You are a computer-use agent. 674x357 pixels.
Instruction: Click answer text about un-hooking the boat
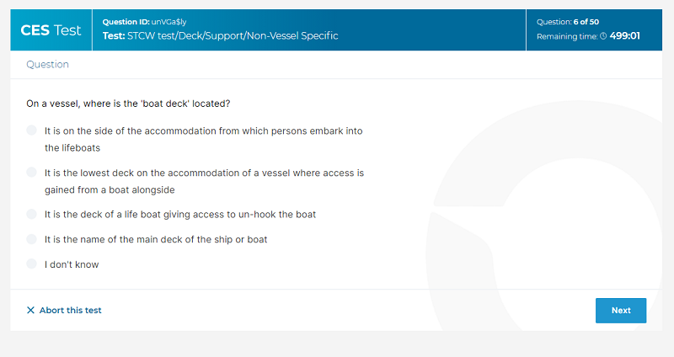coord(180,215)
